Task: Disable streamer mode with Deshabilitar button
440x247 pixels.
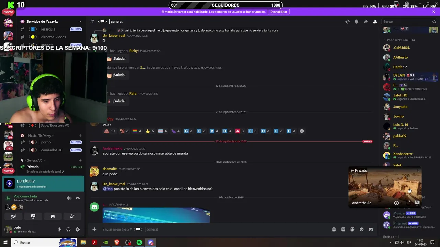Action: [278, 12]
